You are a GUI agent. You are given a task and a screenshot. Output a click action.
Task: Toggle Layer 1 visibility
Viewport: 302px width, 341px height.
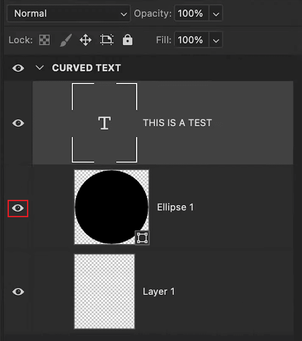pos(18,292)
